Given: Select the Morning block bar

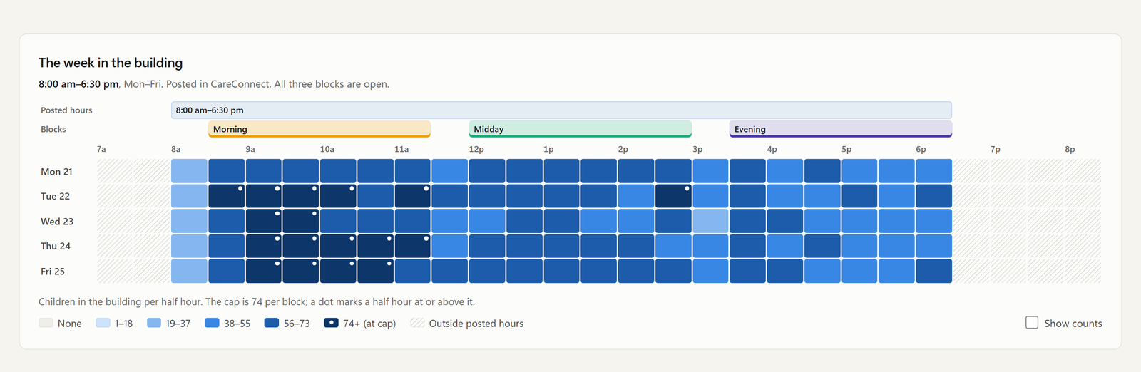Looking at the screenshot, I should tap(319, 129).
